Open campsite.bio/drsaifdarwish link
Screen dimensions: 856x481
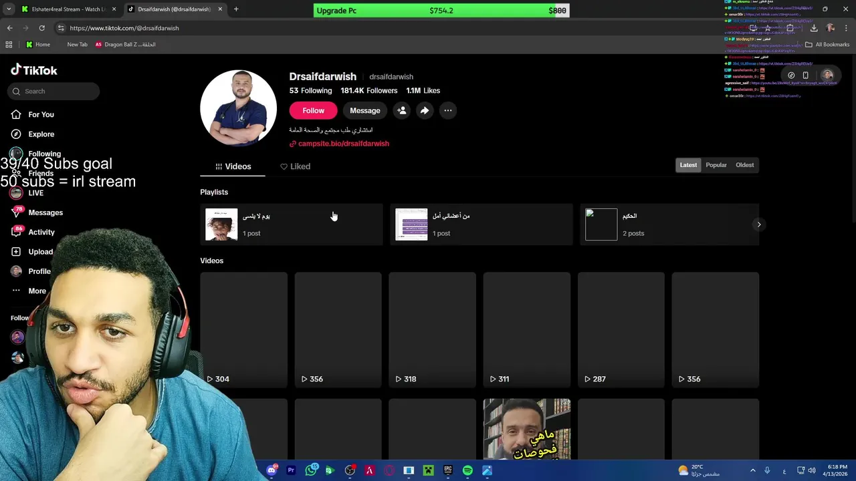(339, 144)
